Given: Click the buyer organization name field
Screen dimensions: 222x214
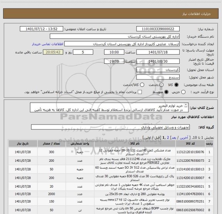Looking at the screenshot, I should pos(114,36).
